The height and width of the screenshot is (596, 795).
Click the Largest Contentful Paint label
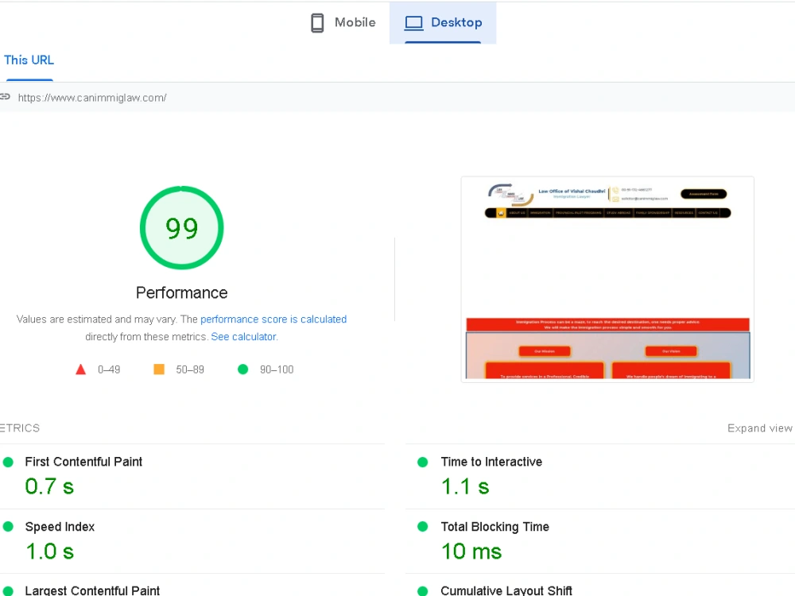click(92, 590)
